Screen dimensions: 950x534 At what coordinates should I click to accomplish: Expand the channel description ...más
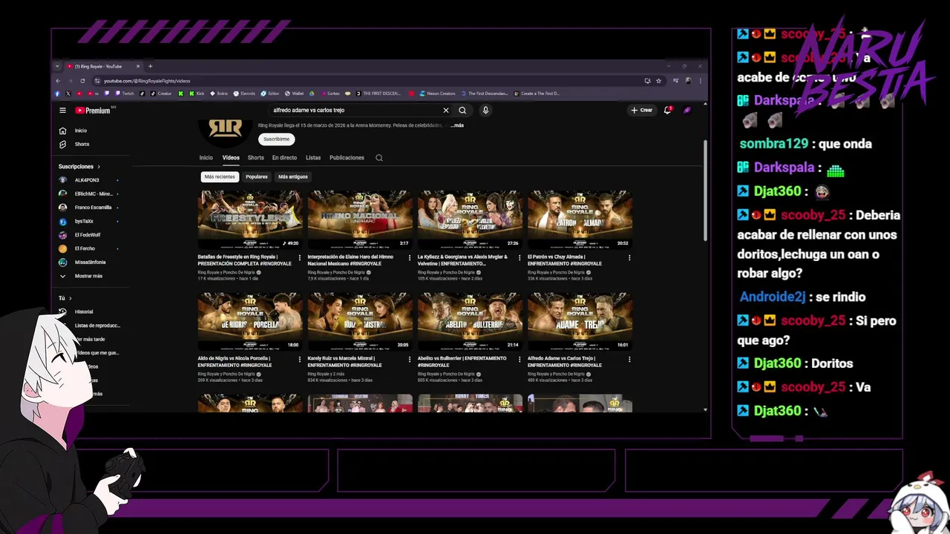click(x=457, y=125)
